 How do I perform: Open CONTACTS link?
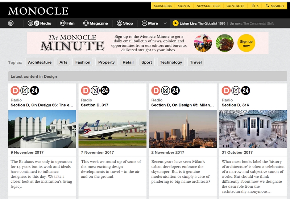click(235, 6)
